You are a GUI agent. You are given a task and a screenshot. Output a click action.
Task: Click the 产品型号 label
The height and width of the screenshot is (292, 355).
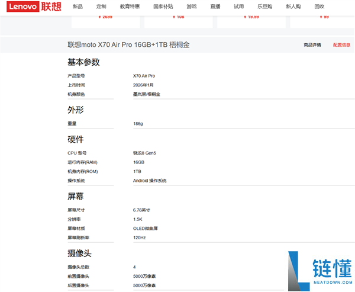[x=76, y=76]
